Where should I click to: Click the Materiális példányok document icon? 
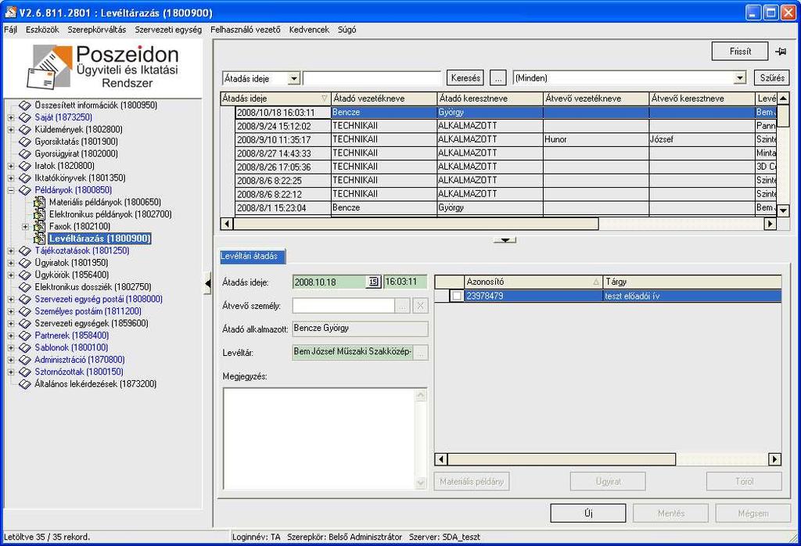(x=39, y=203)
